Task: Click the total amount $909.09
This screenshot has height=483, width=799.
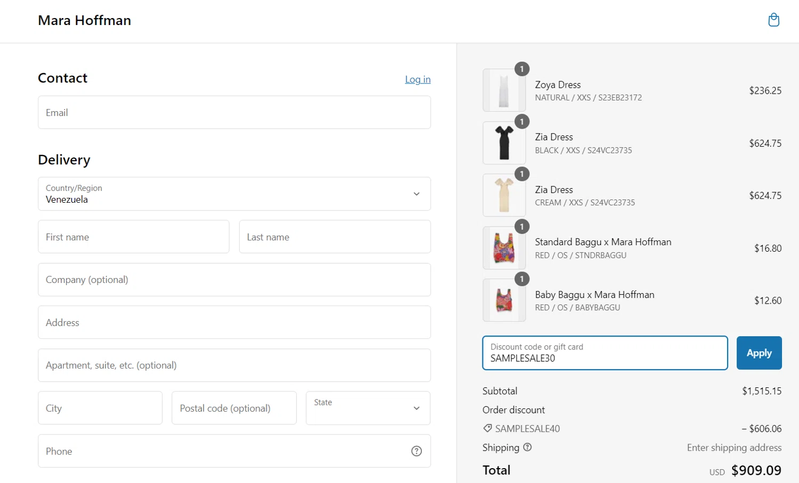Action: [x=756, y=470]
